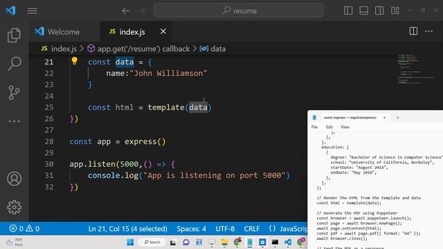Open the View menu in Notepad
This screenshot has height=249, width=443.
[x=345, y=127]
